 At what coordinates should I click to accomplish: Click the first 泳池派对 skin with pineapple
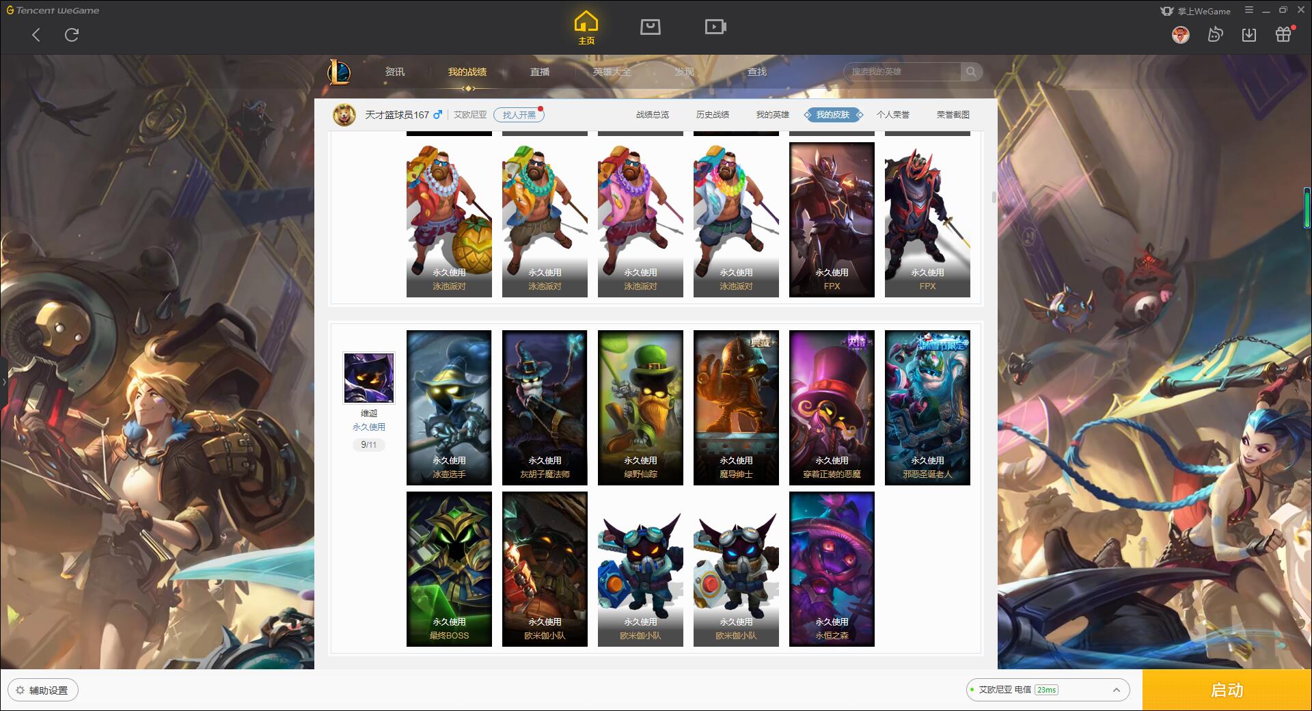click(449, 219)
